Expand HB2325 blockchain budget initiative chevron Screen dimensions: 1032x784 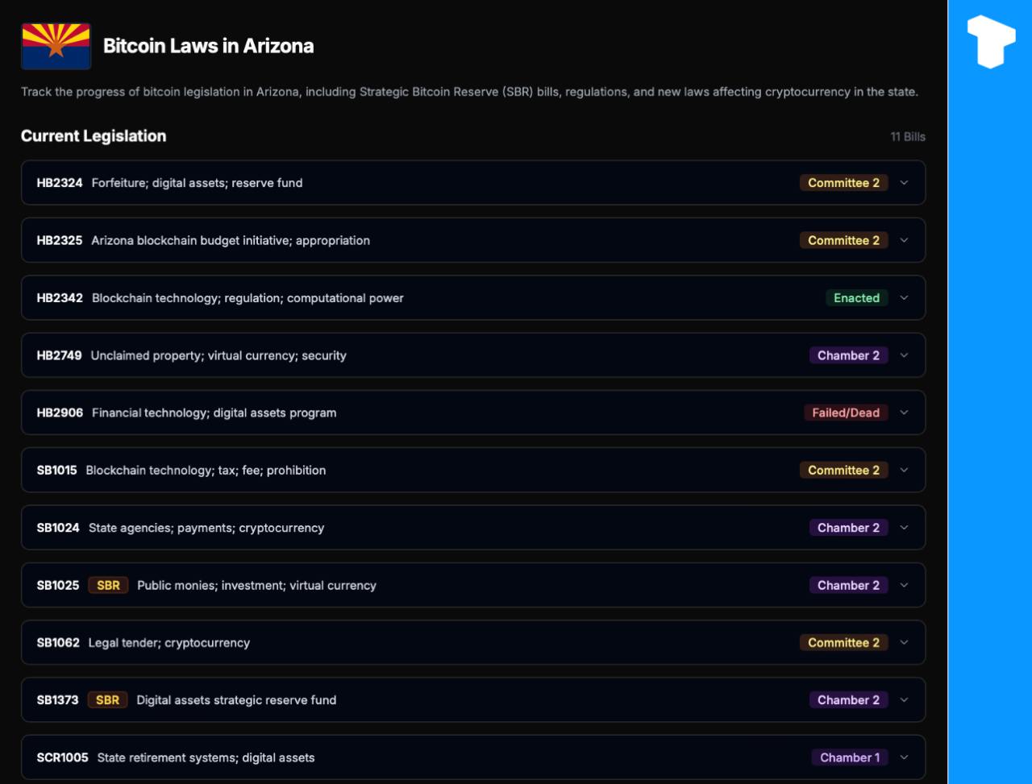point(904,240)
